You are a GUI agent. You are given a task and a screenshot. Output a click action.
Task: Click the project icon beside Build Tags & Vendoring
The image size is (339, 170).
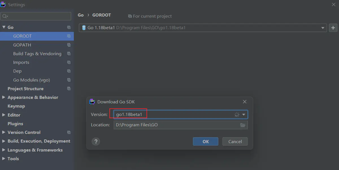(x=69, y=54)
